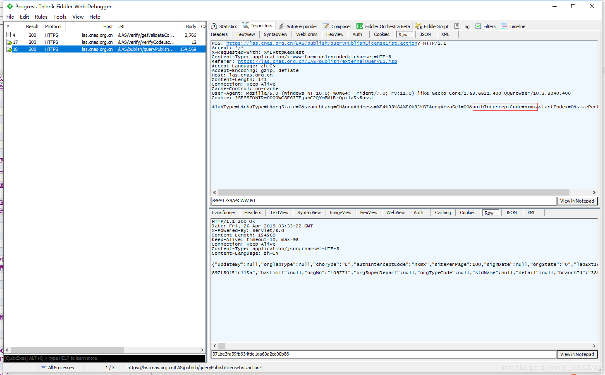Viewport: 605px width, 375px height.
Task: Open the FiddlerScript tab
Action: click(432, 26)
